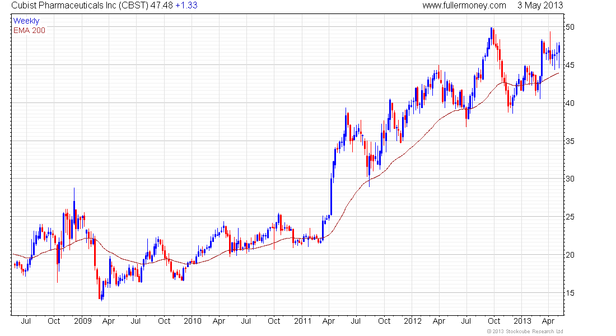The height and width of the screenshot is (336, 616).
Task: Click the Stockcube Research Ltd copyright text
Action: (525, 332)
